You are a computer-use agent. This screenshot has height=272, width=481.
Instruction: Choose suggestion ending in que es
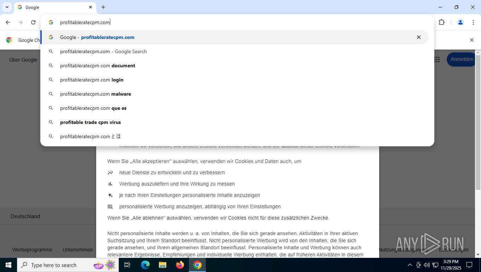[x=234, y=108]
